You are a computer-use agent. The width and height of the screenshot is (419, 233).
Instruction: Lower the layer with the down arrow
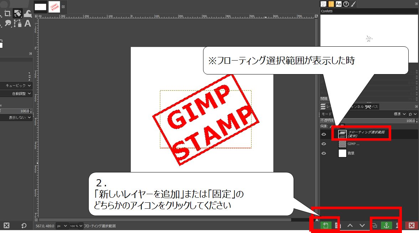tap(362, 226)
